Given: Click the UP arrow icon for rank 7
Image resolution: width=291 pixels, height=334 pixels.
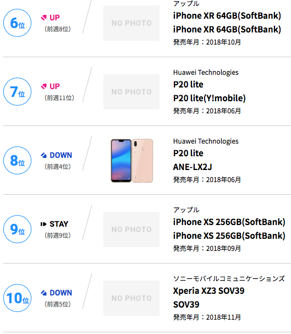Looking at the screenshot, I should click(x=43, y=86).
